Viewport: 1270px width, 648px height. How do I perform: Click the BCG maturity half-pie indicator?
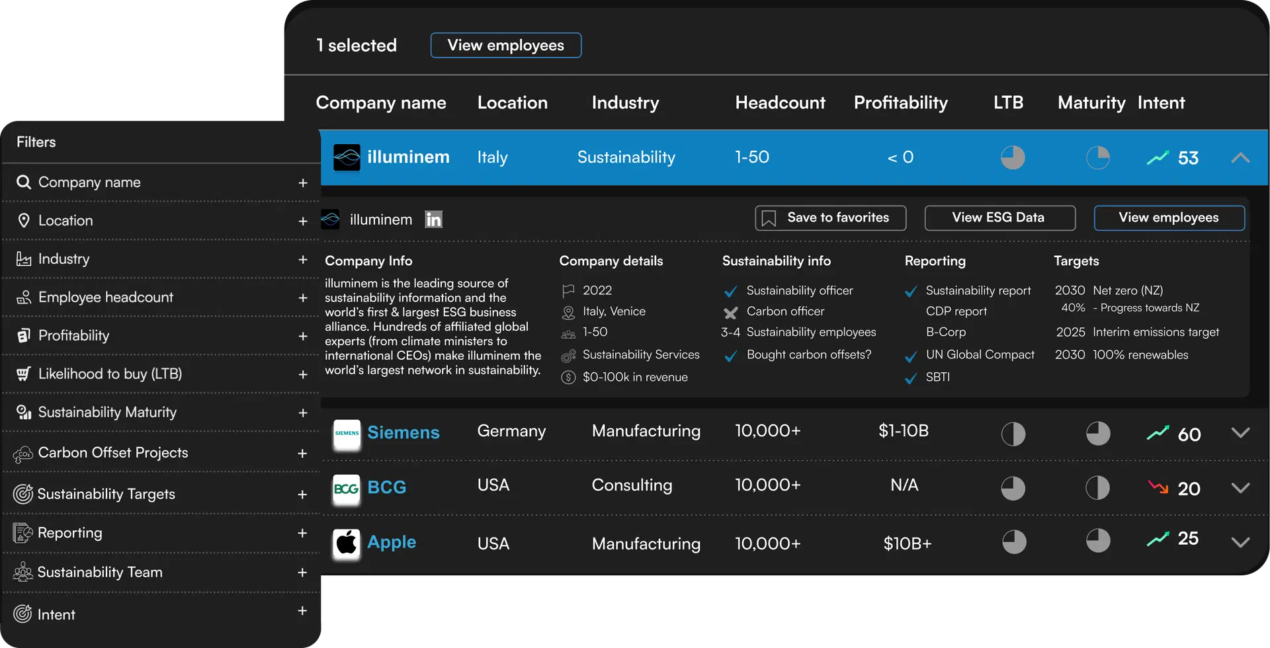click(1098, 488)
